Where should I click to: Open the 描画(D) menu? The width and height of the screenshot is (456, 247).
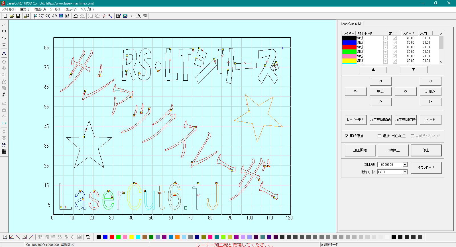pyautogui.click(x=40, y=9)
